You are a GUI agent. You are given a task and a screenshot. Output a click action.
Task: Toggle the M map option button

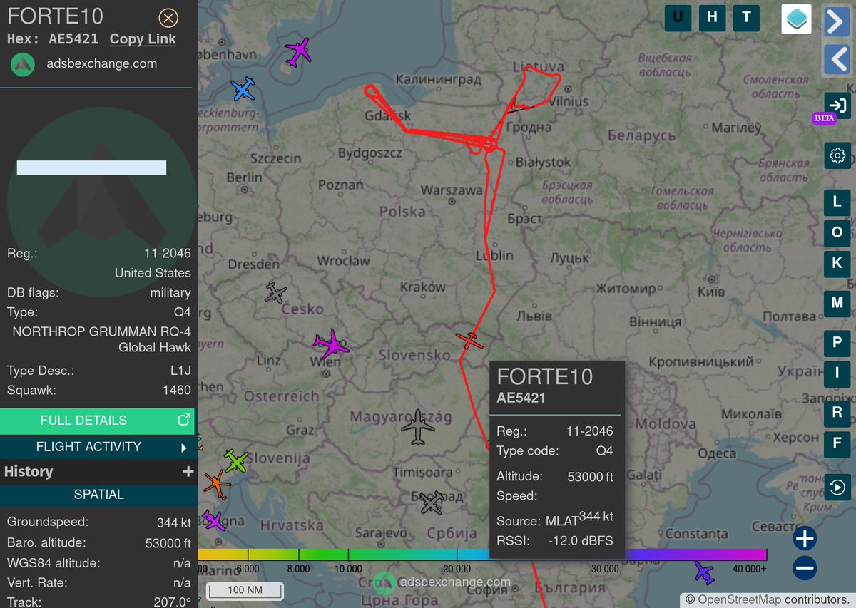(x=837, y=303)
